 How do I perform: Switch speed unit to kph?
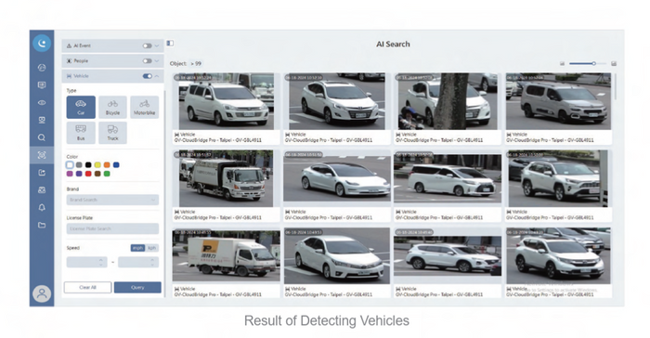point(152,248)
